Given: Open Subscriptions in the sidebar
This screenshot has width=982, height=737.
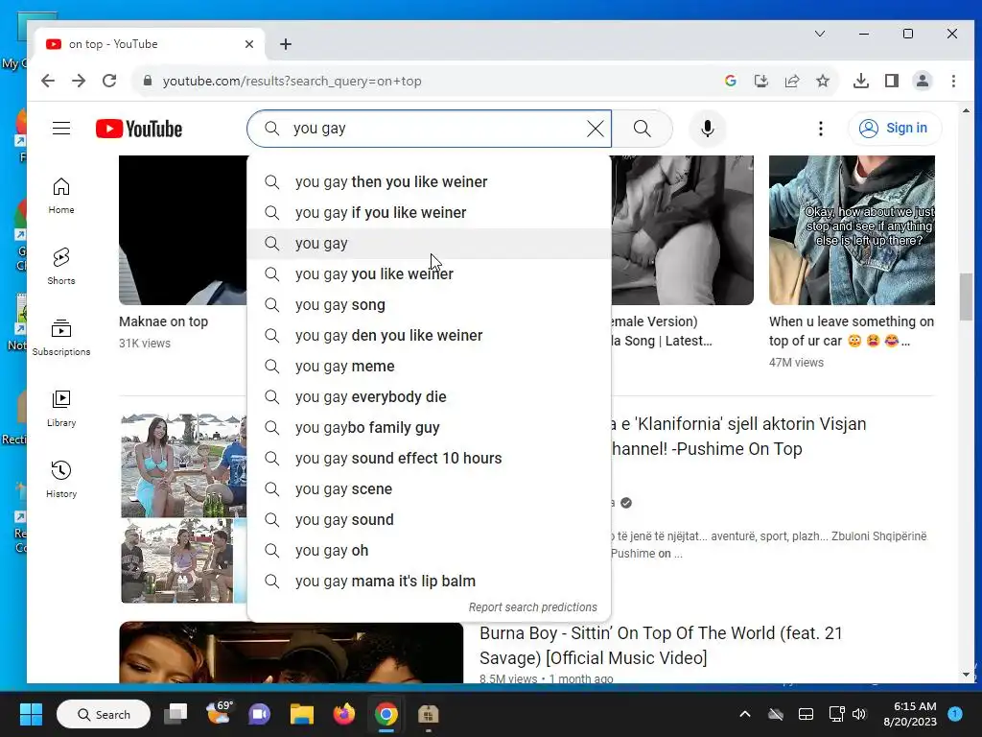Looking at the screenshot, I should (x=61, y=338).
